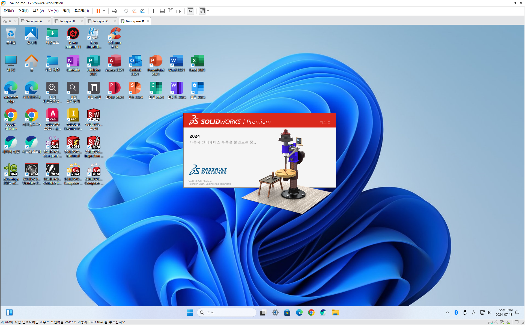Switch to the Seung mo B tab

67,21
